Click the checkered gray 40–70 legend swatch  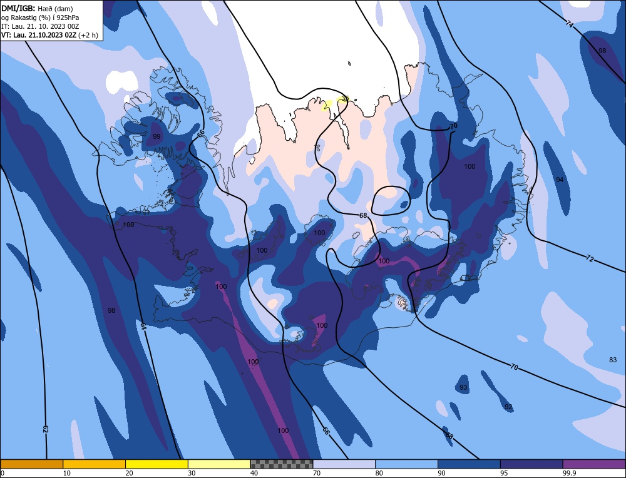[282, 464]
